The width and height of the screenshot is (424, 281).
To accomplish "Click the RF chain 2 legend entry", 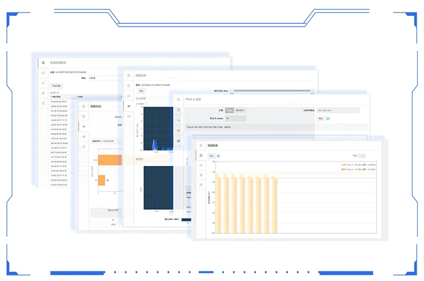I will coord(358,169).
